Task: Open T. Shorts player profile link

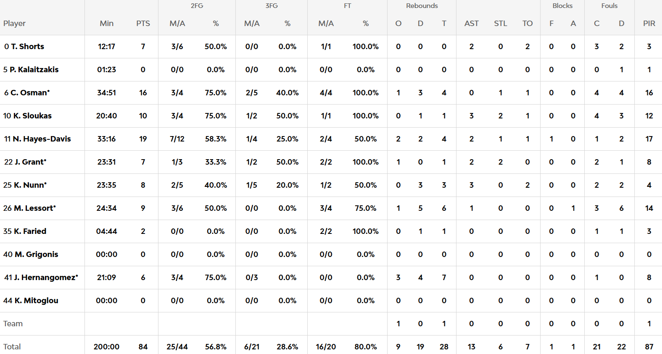Action: 27,47
